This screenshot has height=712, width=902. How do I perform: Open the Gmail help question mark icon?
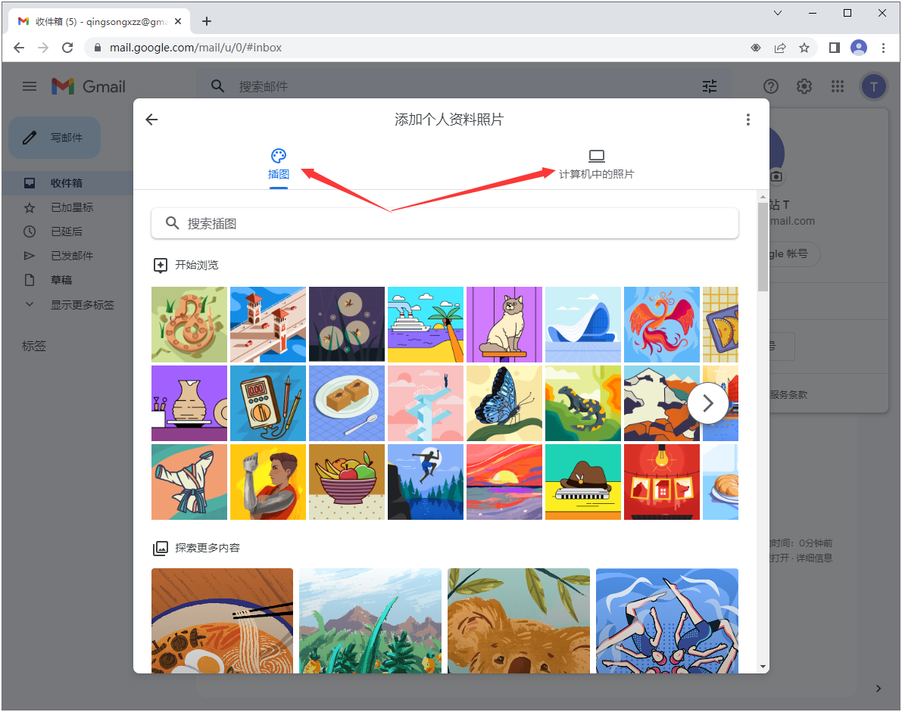click(x=771, y=87)
